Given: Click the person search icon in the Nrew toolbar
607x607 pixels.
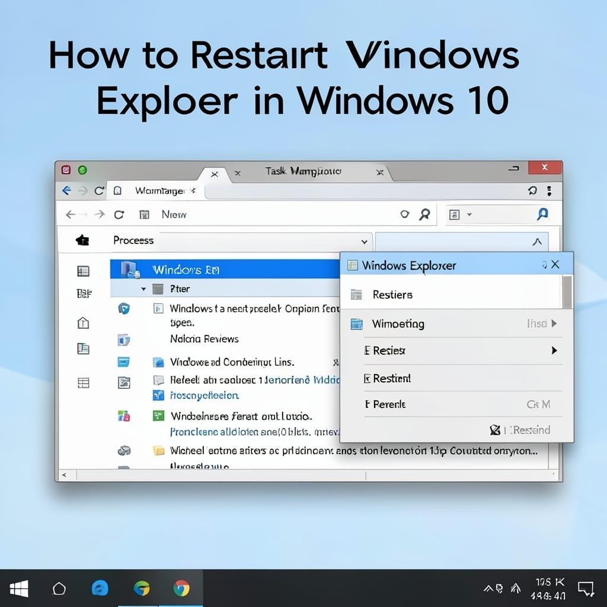Looking at the screenshot, I should point(424,215).
